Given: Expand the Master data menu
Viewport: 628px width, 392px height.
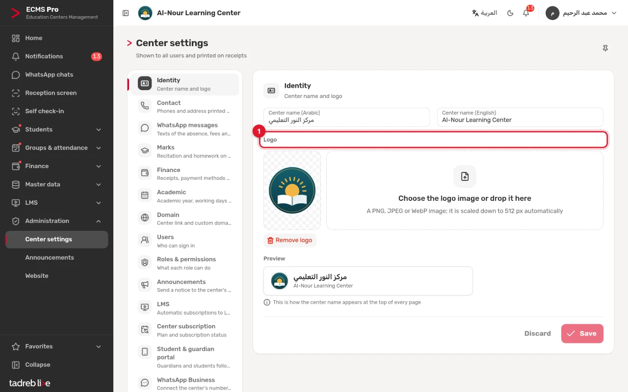Looking at the screenshot, I should (56, 184).
